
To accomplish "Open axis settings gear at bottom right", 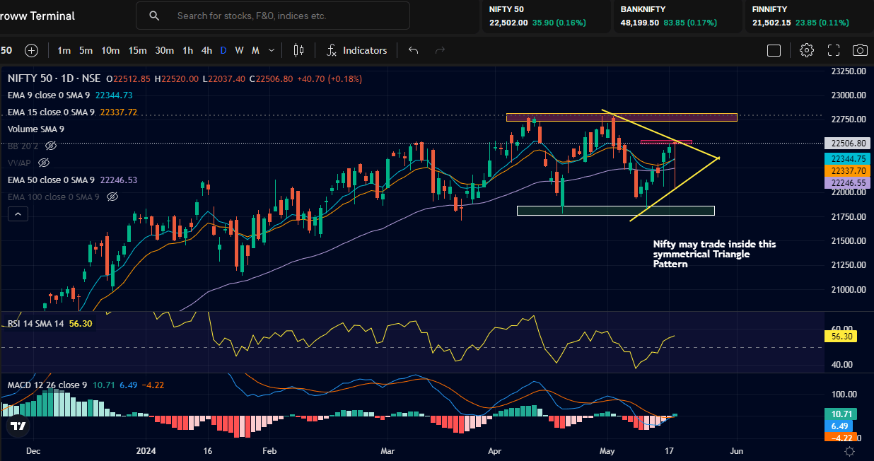I will pyautogui.click(x=849, y=451).
